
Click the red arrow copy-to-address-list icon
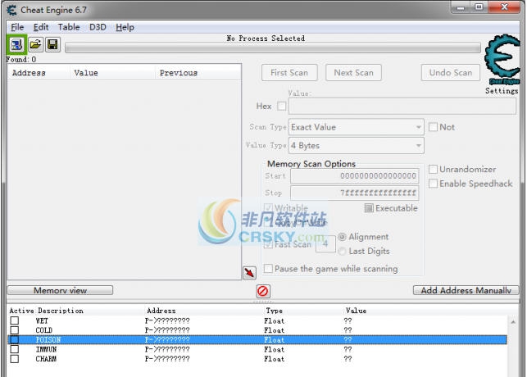tap(249, 272)
